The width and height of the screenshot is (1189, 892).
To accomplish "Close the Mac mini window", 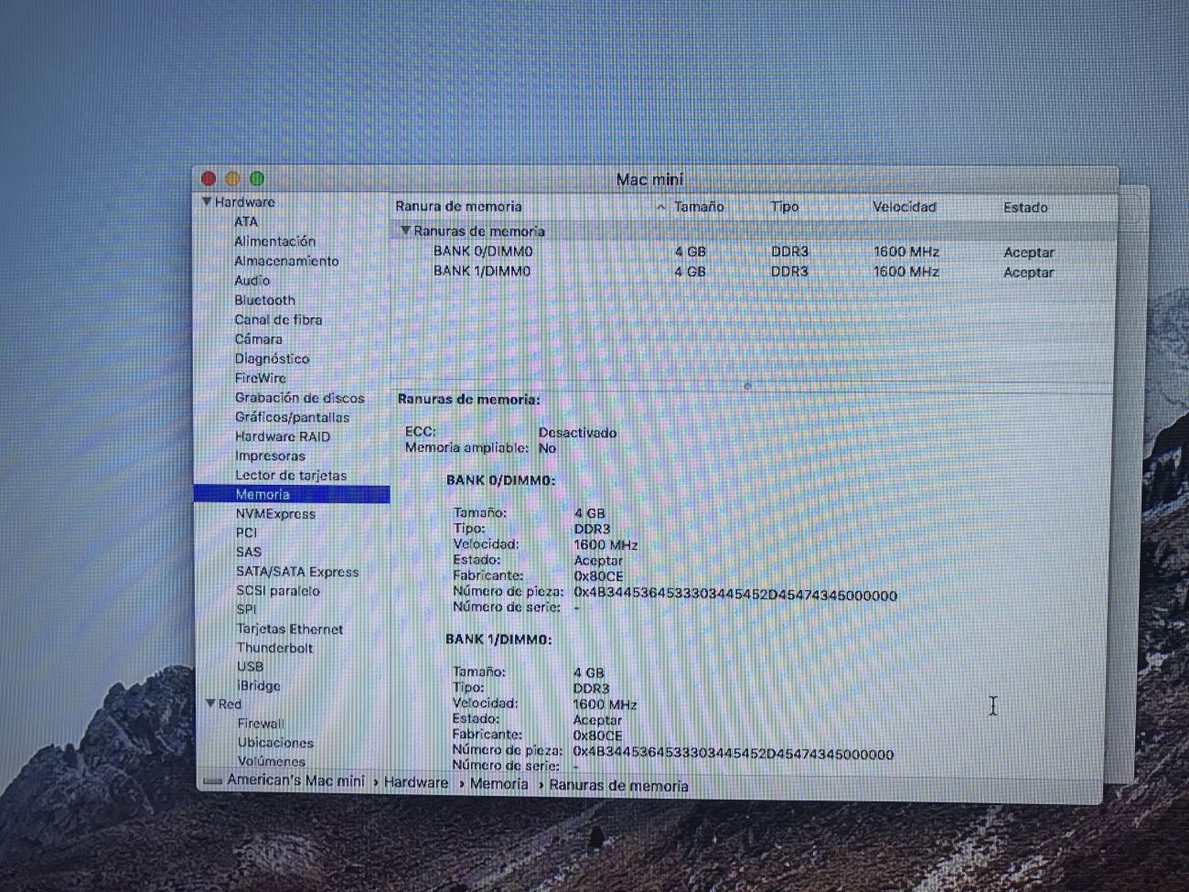I will click(209, 179).
